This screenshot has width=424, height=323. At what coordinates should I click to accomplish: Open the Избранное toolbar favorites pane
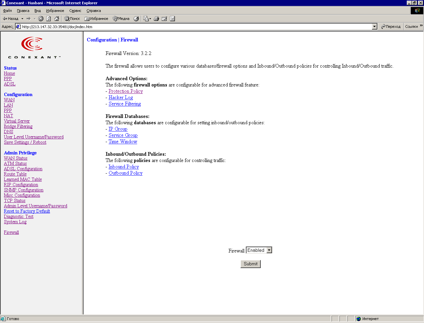pyautogui.click(x=96, y=19)
